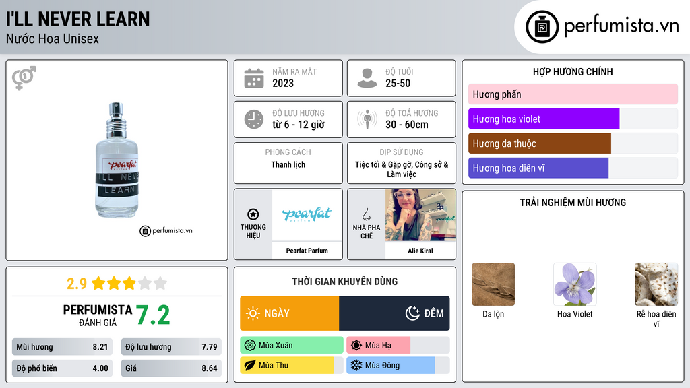690x388 pixels.
Task: Open the Pearfat brand logo
Action: pos(307,215)
